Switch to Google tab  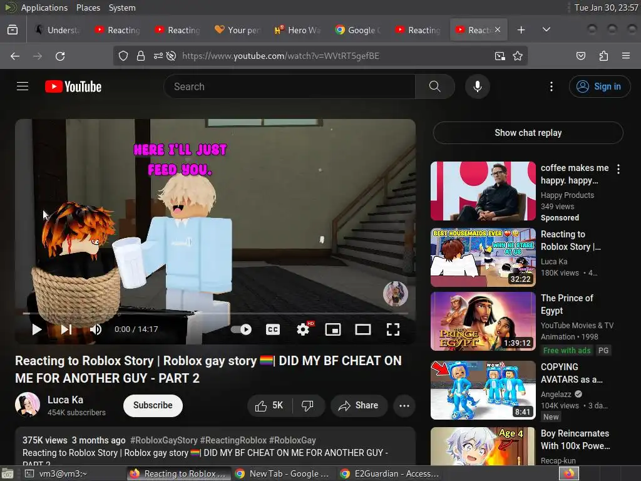(357, 30)
